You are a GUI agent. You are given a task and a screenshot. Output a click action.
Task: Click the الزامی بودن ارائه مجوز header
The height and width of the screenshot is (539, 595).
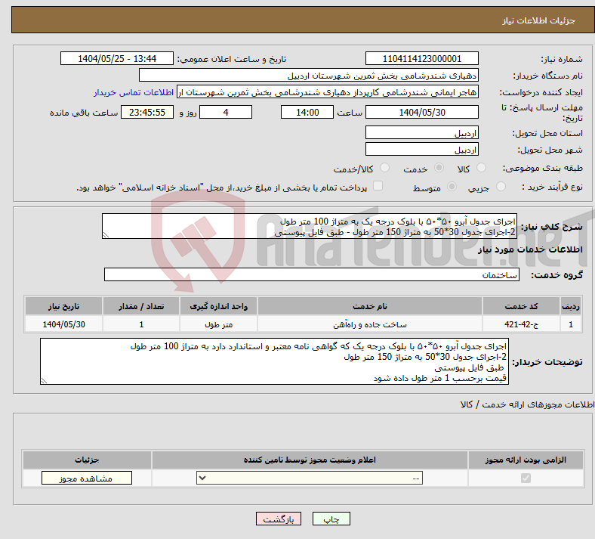pyautogui.click(x=526, y=460)
